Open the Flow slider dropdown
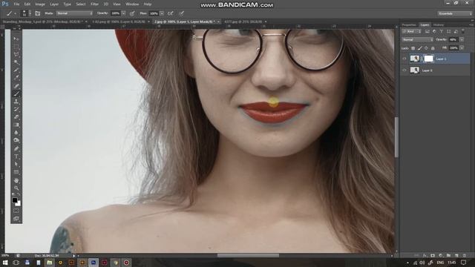This screenshot has width=475, height=267. click(x=162, y=13)
